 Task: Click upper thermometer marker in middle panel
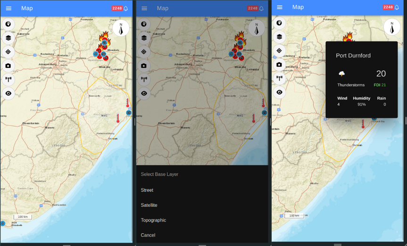(263, 103)
